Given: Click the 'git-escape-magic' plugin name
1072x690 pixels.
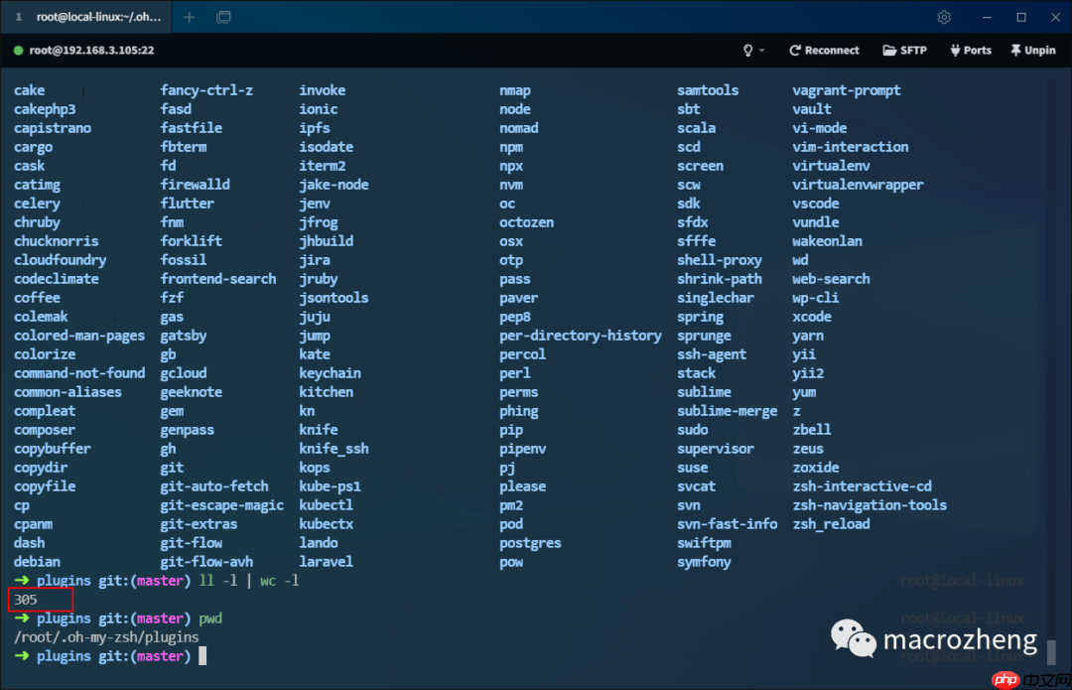Looking at the screenshot, I should pyautogui.click(x=222, y=505).
